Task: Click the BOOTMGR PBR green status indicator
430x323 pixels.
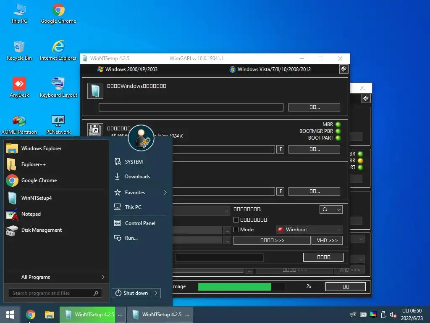Action: (x=338, y=131)
